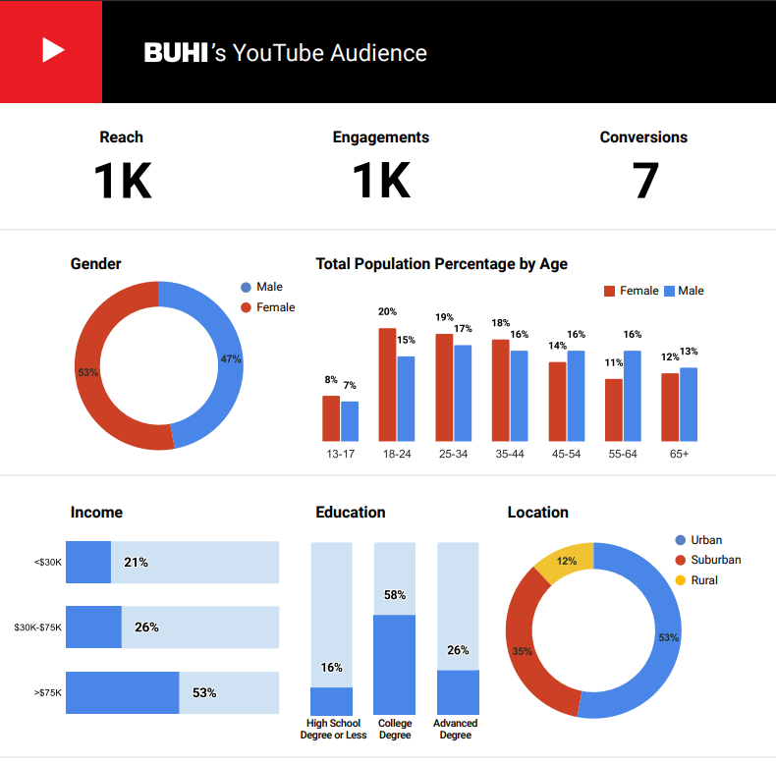Click the 13% male bar for 65+
This screenshot has width=776, height=764.
click(689, 405)
